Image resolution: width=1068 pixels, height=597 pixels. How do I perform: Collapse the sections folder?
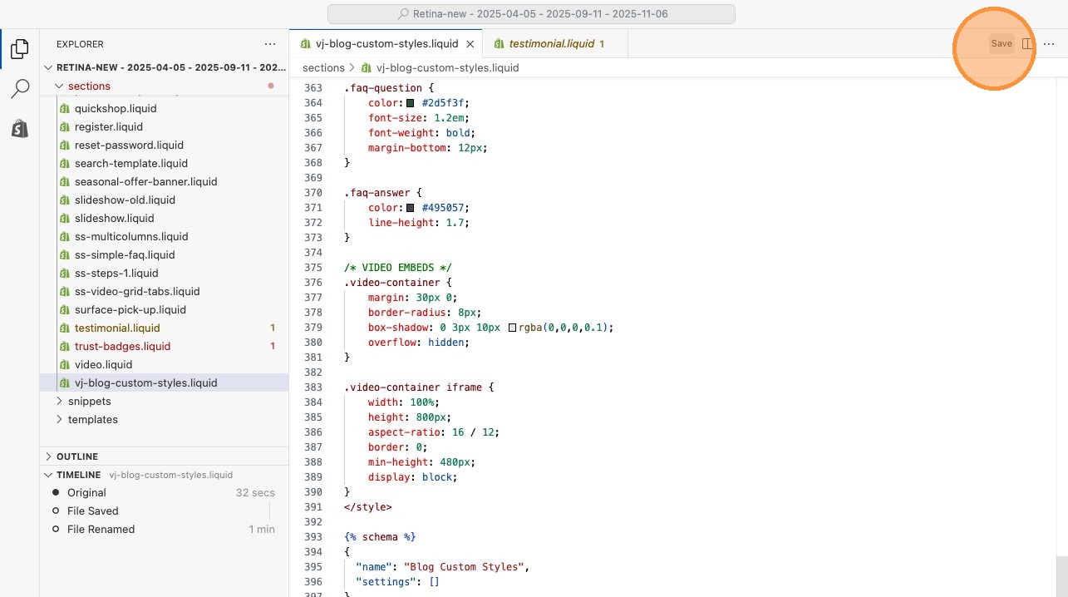89,86
